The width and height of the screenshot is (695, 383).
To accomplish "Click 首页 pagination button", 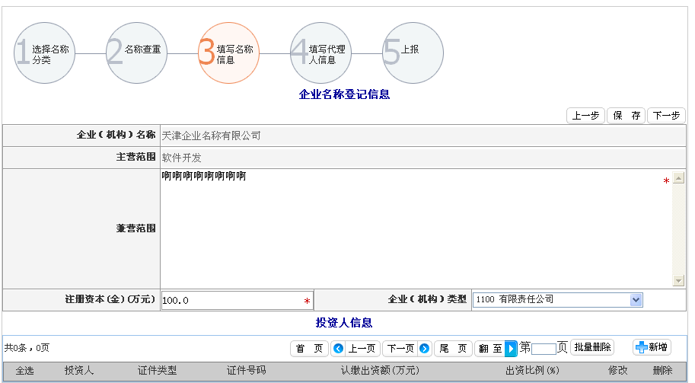I will click(309, 349).
